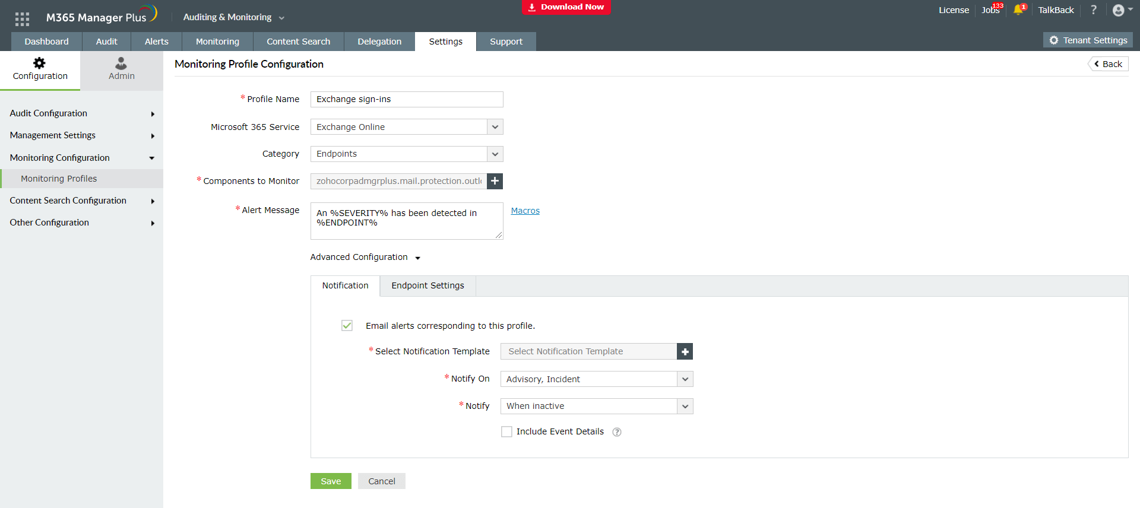Image resolution: width=1140 pixels, height=508 pixels.
Task: Expand Audit Configuration in sidebar
Action: click(x=81, y=113)
